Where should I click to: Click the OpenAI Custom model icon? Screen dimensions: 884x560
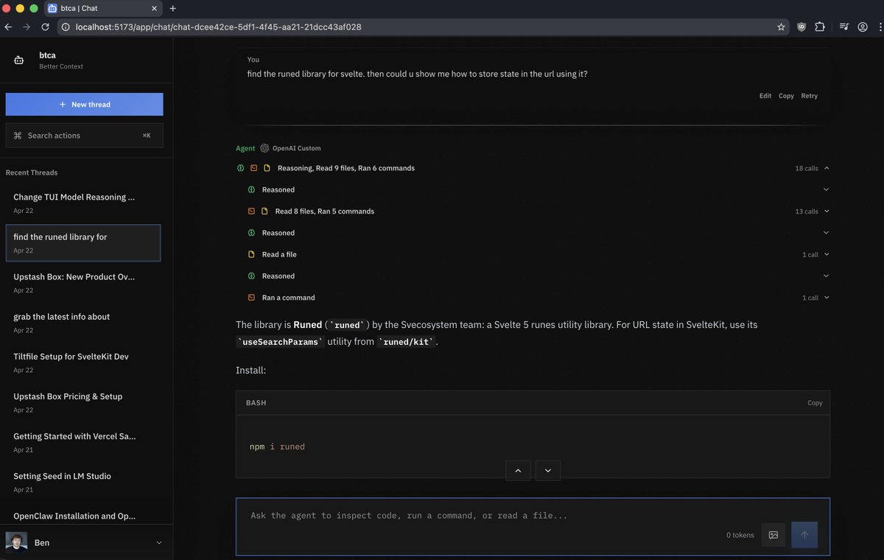pos(264,148)
